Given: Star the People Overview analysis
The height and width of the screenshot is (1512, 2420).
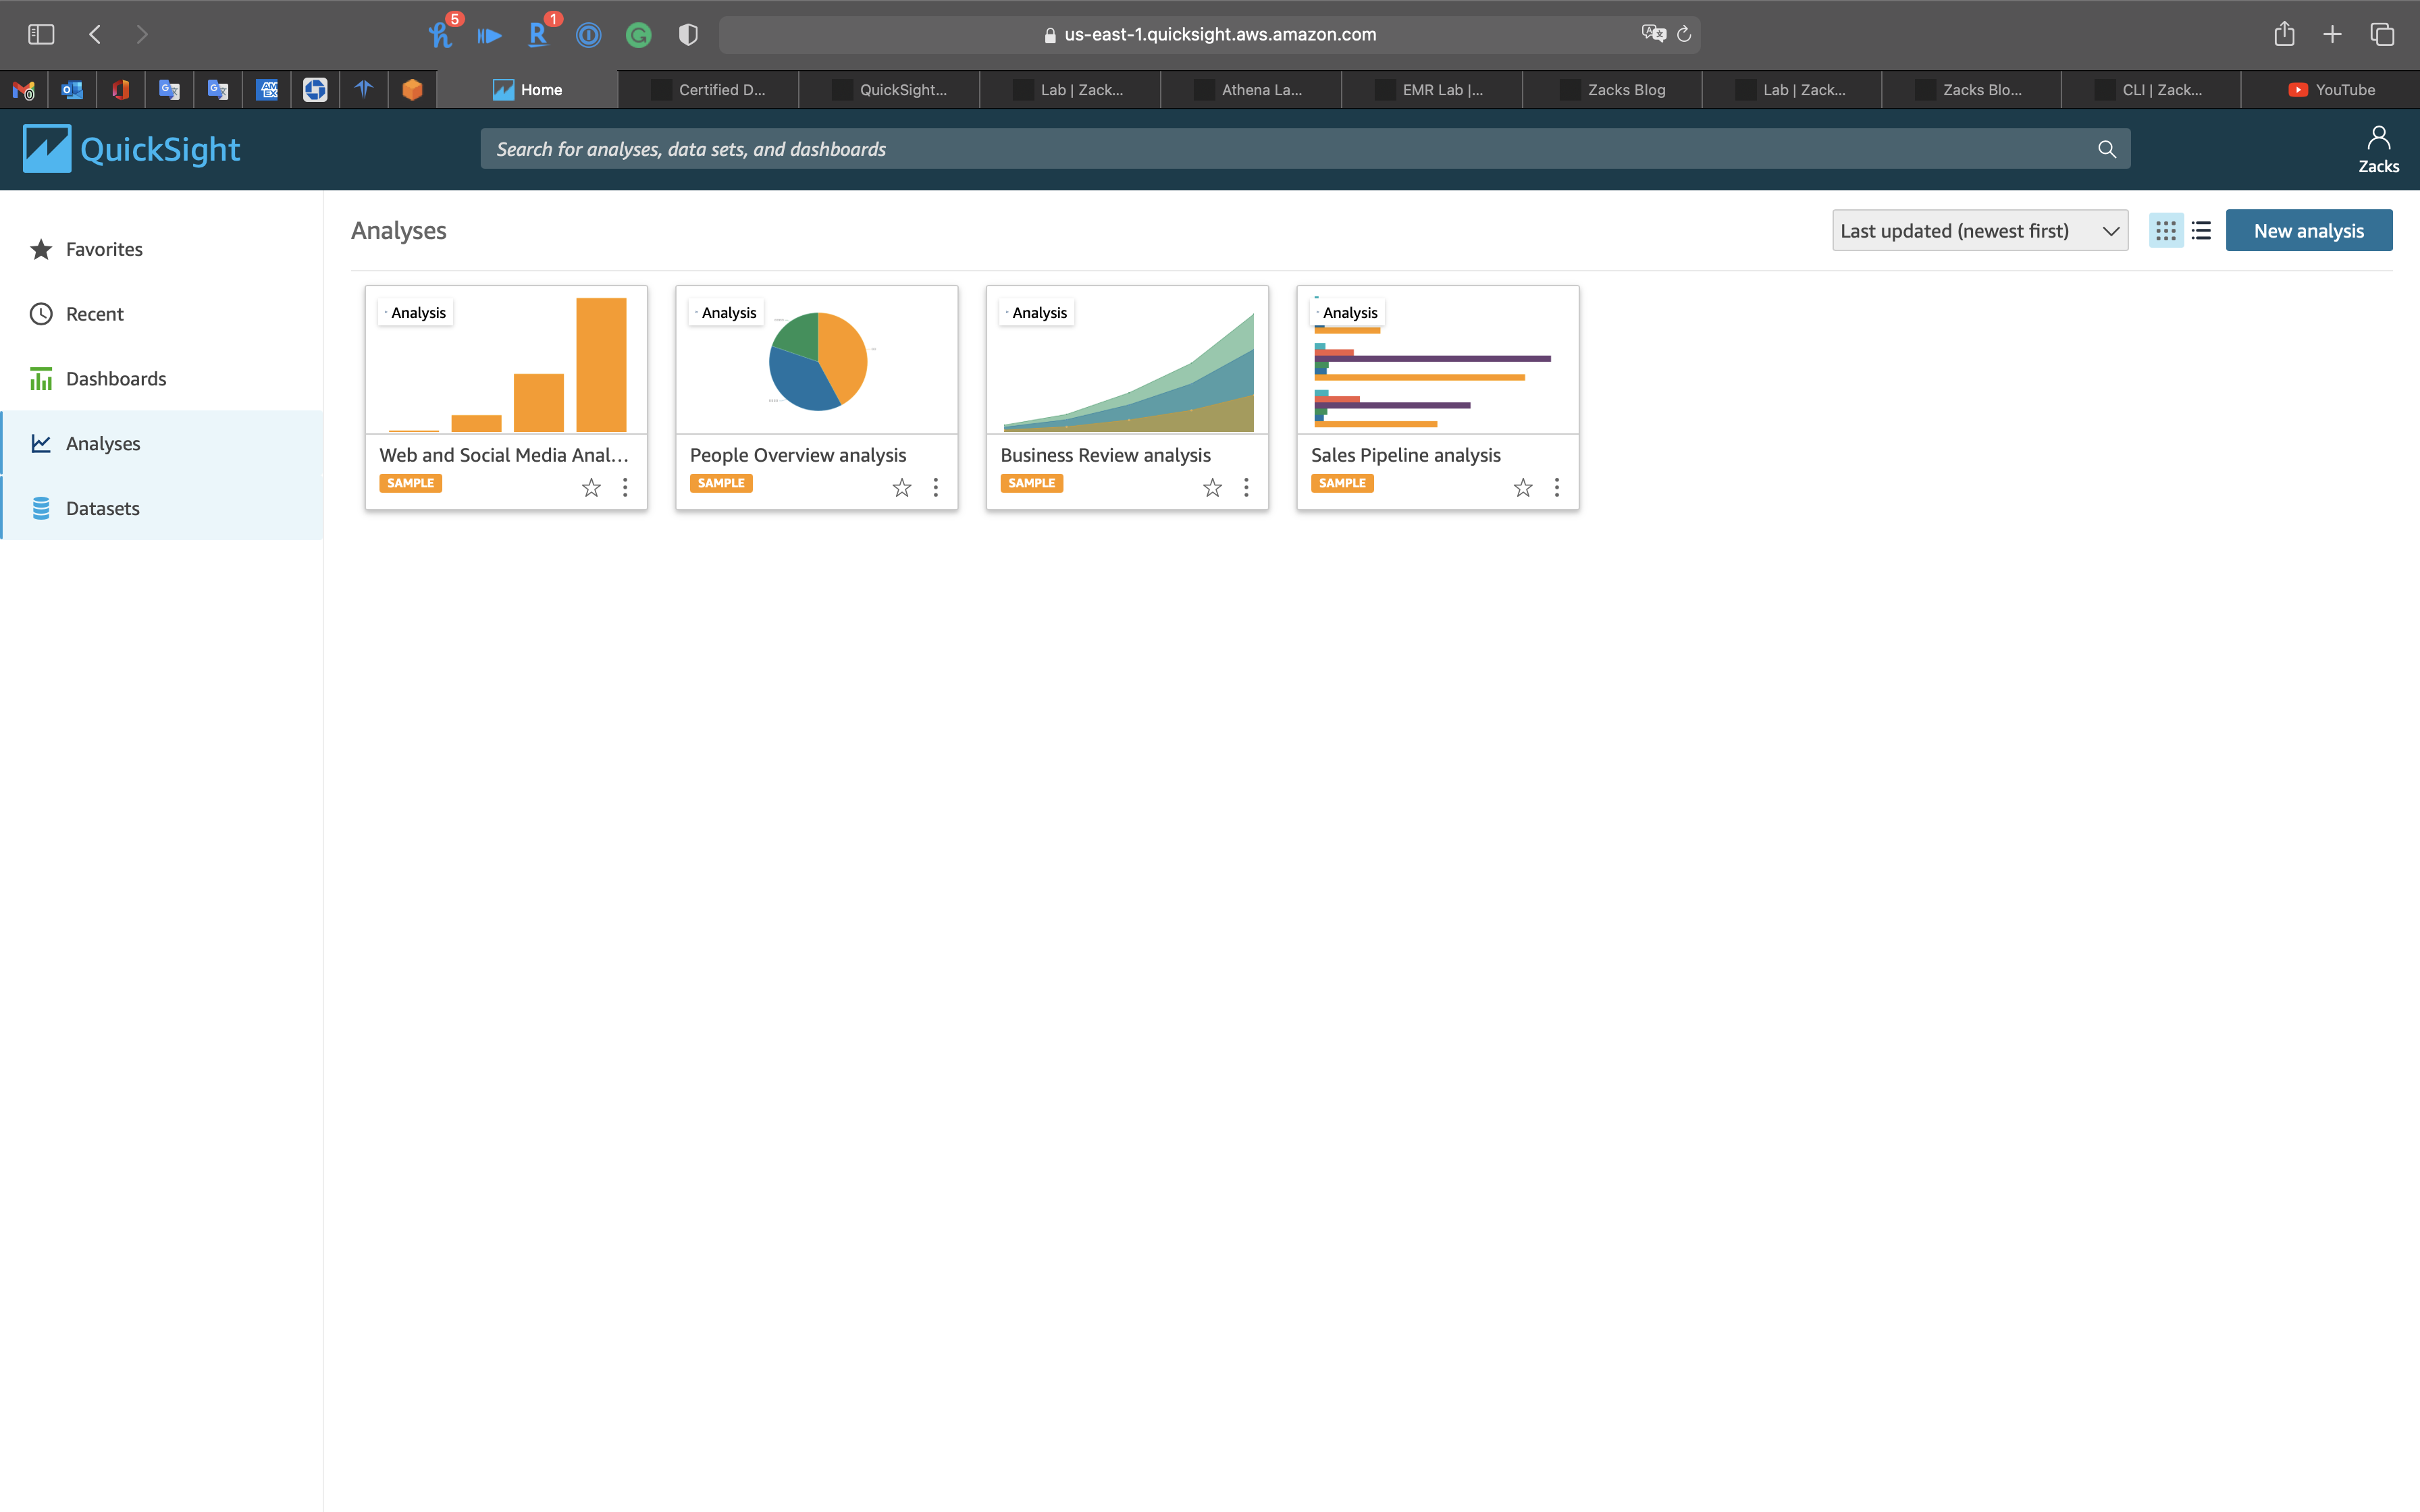Looking at the screenshot, I should (901, 487).
